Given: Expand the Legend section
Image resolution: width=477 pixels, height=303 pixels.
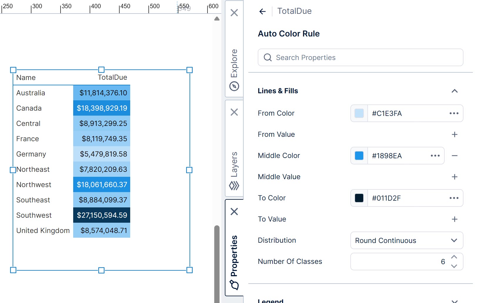Looking at the screenshot, I should pyautogui.click(x=454, y=301).
